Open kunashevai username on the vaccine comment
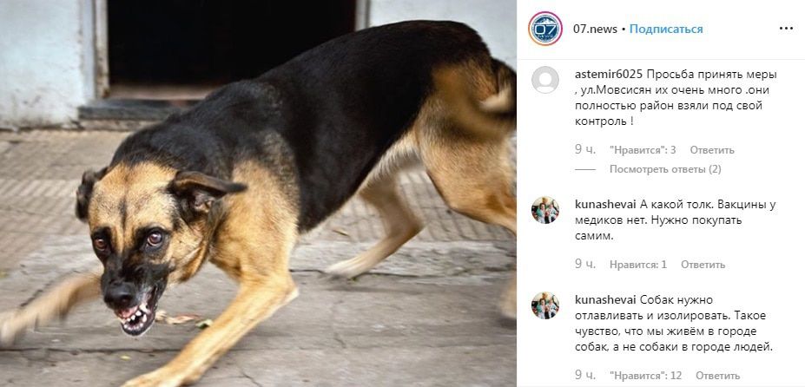 (x=606, y=205)
